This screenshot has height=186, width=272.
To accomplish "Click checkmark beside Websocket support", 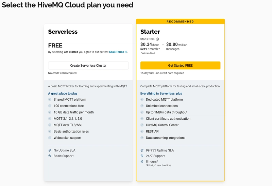I will [x=50, y=138].
